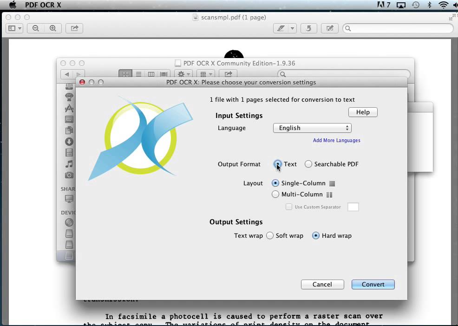458x326 pixels.
Task: Click the custom separator text box
Action: coord(353,207)
